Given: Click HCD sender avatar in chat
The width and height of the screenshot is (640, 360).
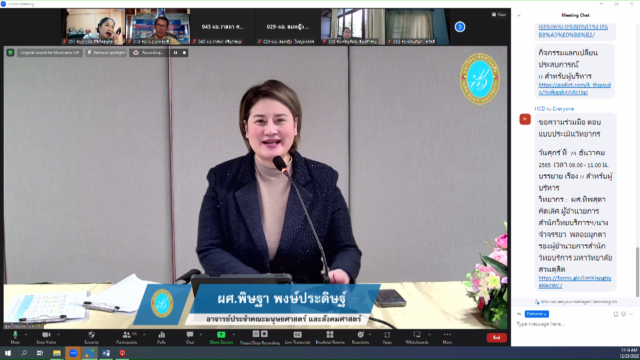Looking at the screenshot, I should pos(525,119).
